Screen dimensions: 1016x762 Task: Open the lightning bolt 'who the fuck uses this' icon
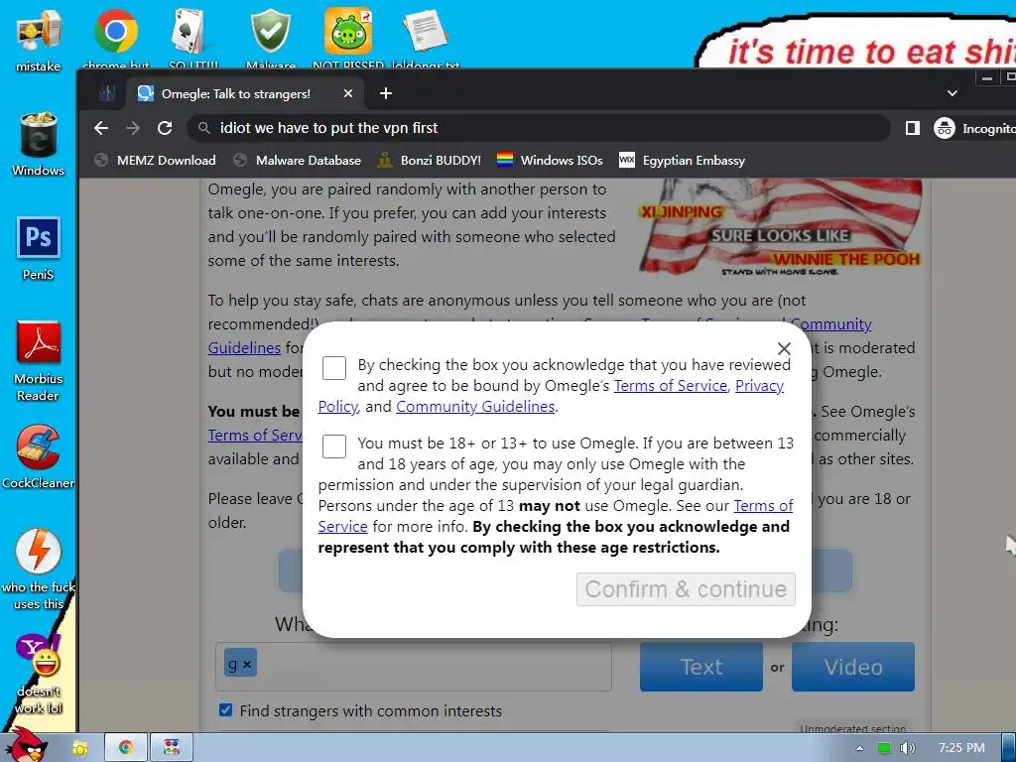[x=39, y=569]
